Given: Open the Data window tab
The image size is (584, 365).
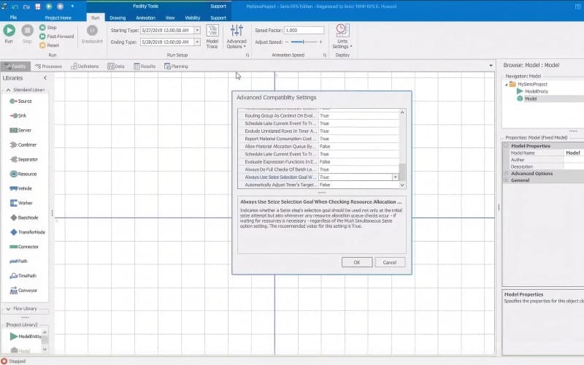Looking at the screenshot, I should [116, 66].
